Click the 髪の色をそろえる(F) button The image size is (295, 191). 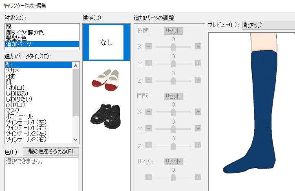(x=51, y=151)
